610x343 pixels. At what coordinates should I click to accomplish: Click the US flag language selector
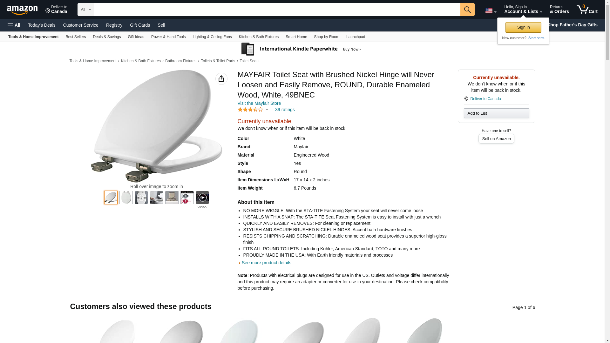pos(490,11)
